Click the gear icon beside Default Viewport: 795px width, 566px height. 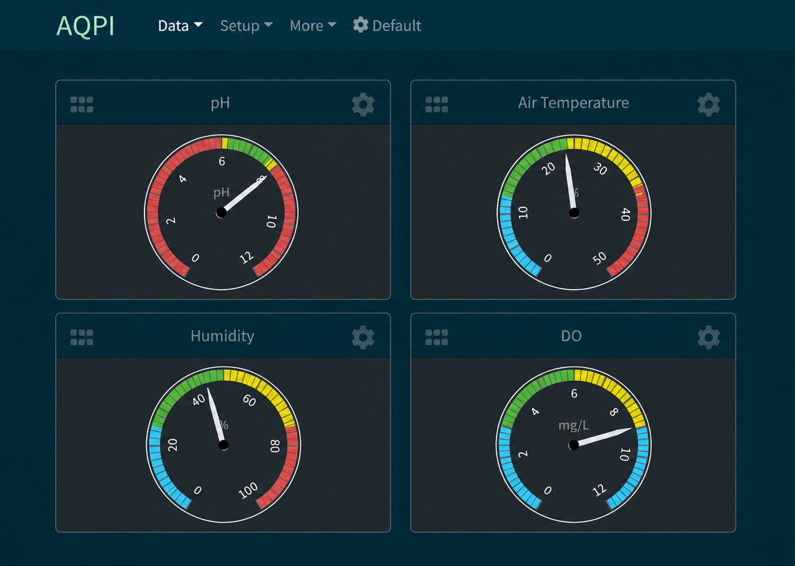coord(360,25)
